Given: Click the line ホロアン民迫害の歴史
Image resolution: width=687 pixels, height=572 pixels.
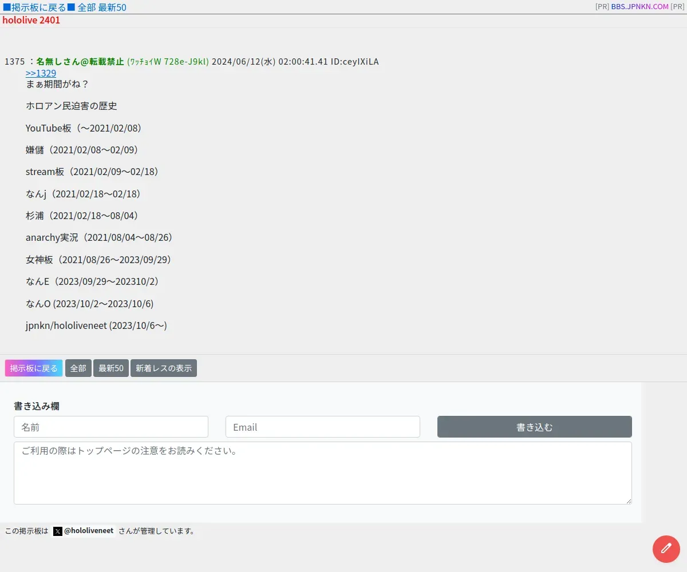Looking at the screenshot, I should tap(72, 106).
